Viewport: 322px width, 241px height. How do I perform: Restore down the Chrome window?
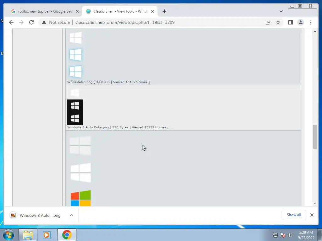(x=300, y=6)
